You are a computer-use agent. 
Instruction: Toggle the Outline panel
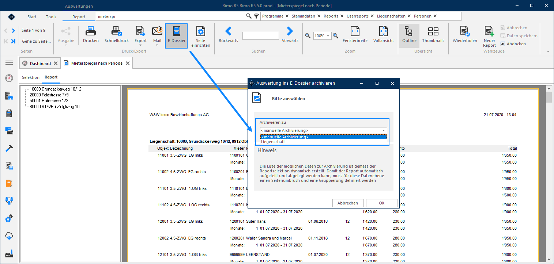tap(409, 35)
